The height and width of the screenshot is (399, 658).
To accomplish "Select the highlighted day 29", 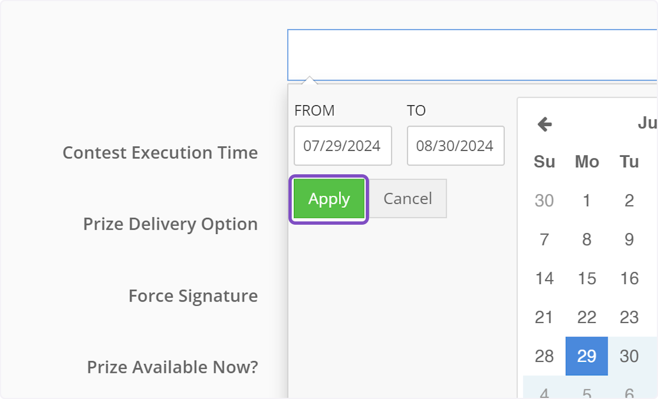I will 587,356.
